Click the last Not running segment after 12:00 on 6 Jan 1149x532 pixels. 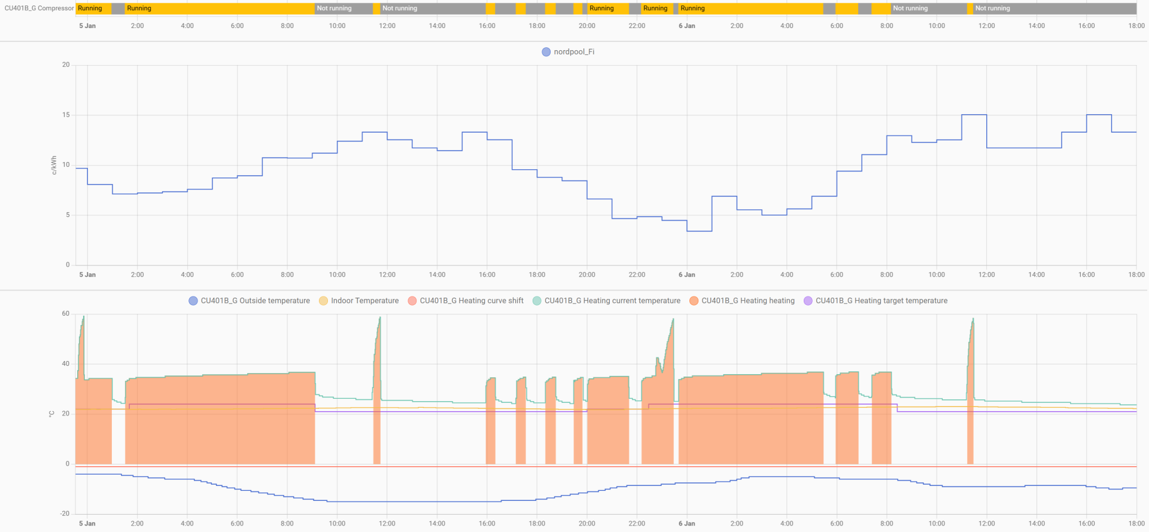(1054, 8)
